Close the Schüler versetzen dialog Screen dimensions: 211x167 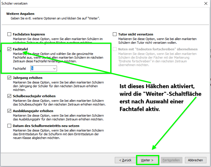coord(206,3)
